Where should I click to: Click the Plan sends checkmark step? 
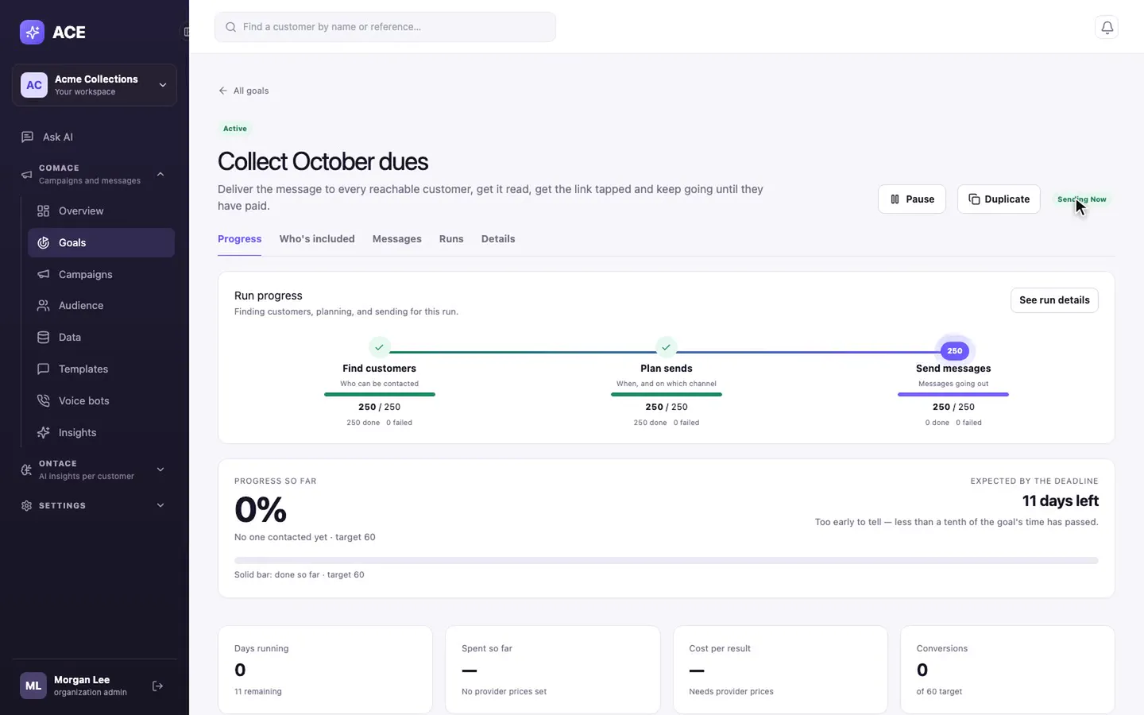(666, 347)
